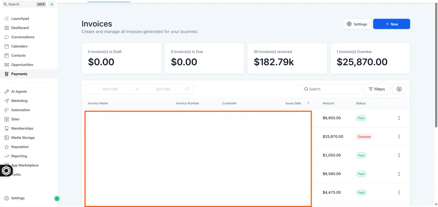Open AI Agents section
The width and height of the screenshot is (438, 207).
tap(19, 91)
